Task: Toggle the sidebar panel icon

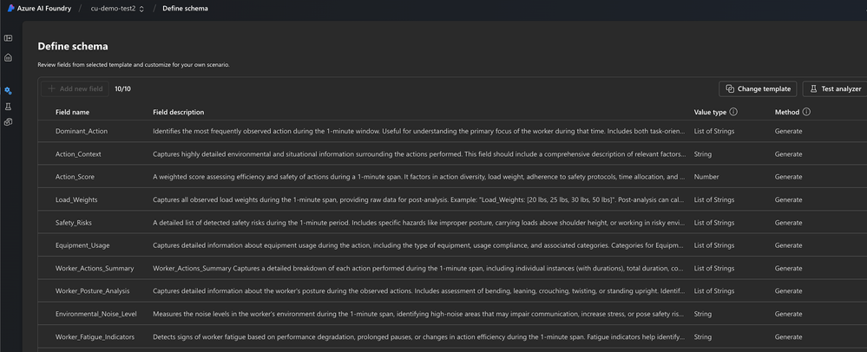Action: (x=9, y=38)
